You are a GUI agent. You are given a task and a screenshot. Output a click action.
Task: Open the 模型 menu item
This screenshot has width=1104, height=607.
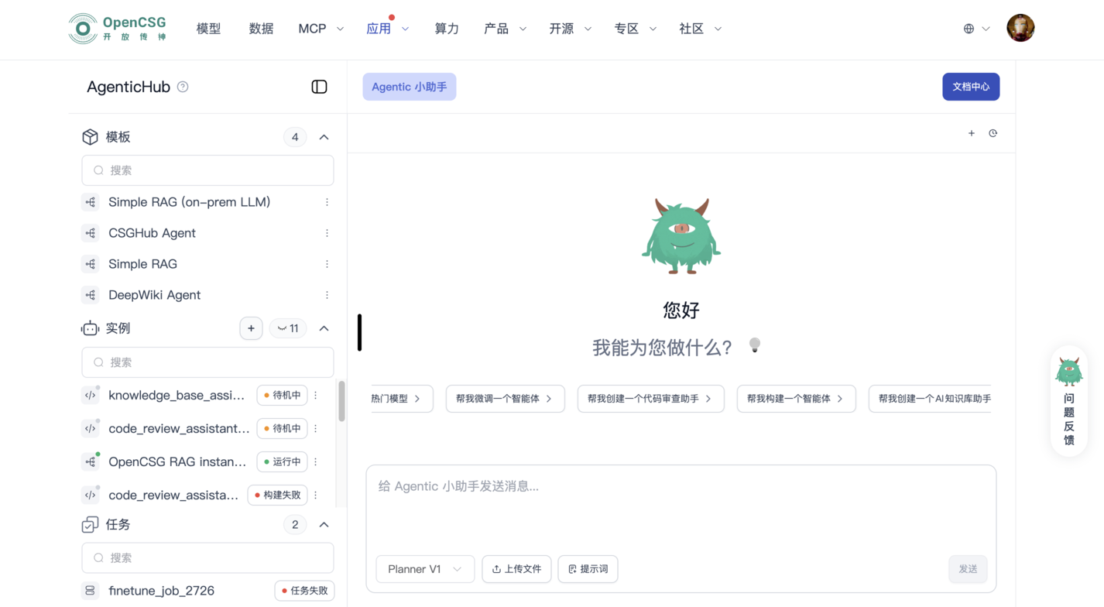[x=208, y=29]
